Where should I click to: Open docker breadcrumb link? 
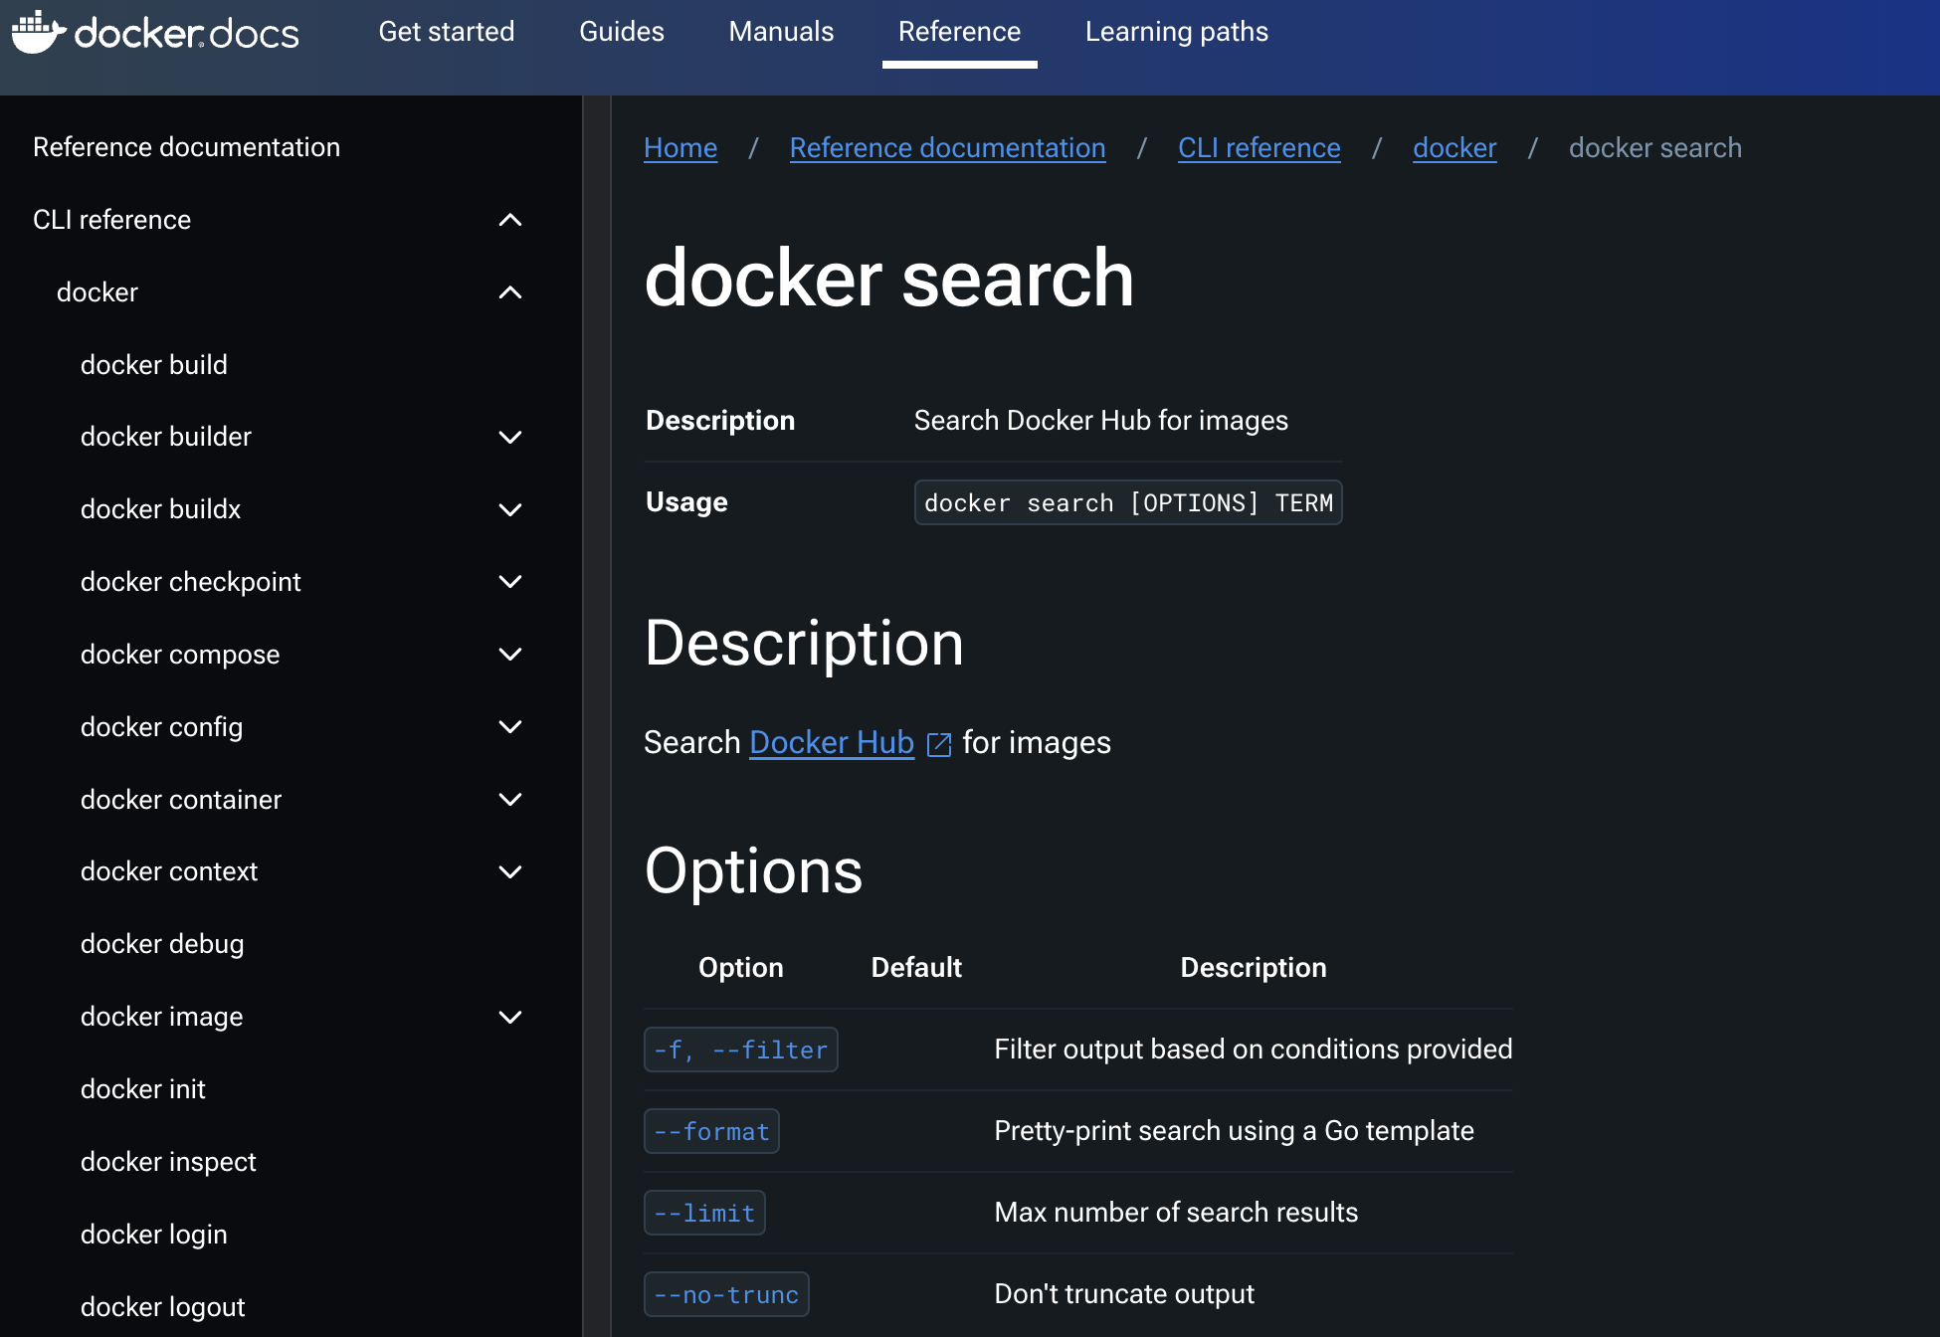coord(1455,148)
